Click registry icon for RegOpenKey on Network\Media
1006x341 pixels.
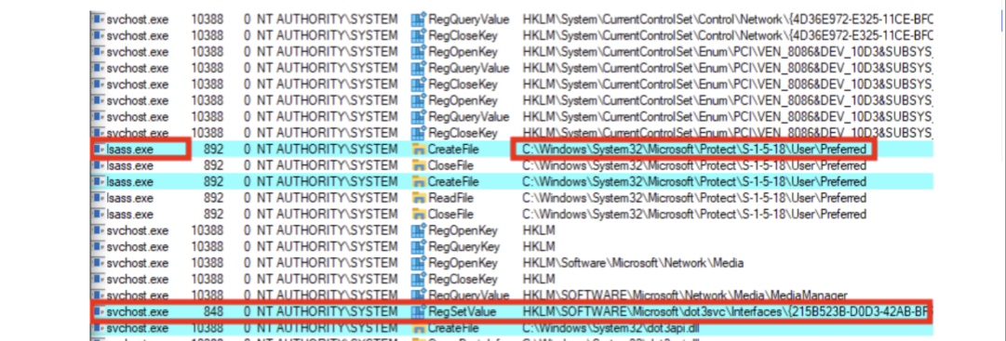[x=419, y=263]
